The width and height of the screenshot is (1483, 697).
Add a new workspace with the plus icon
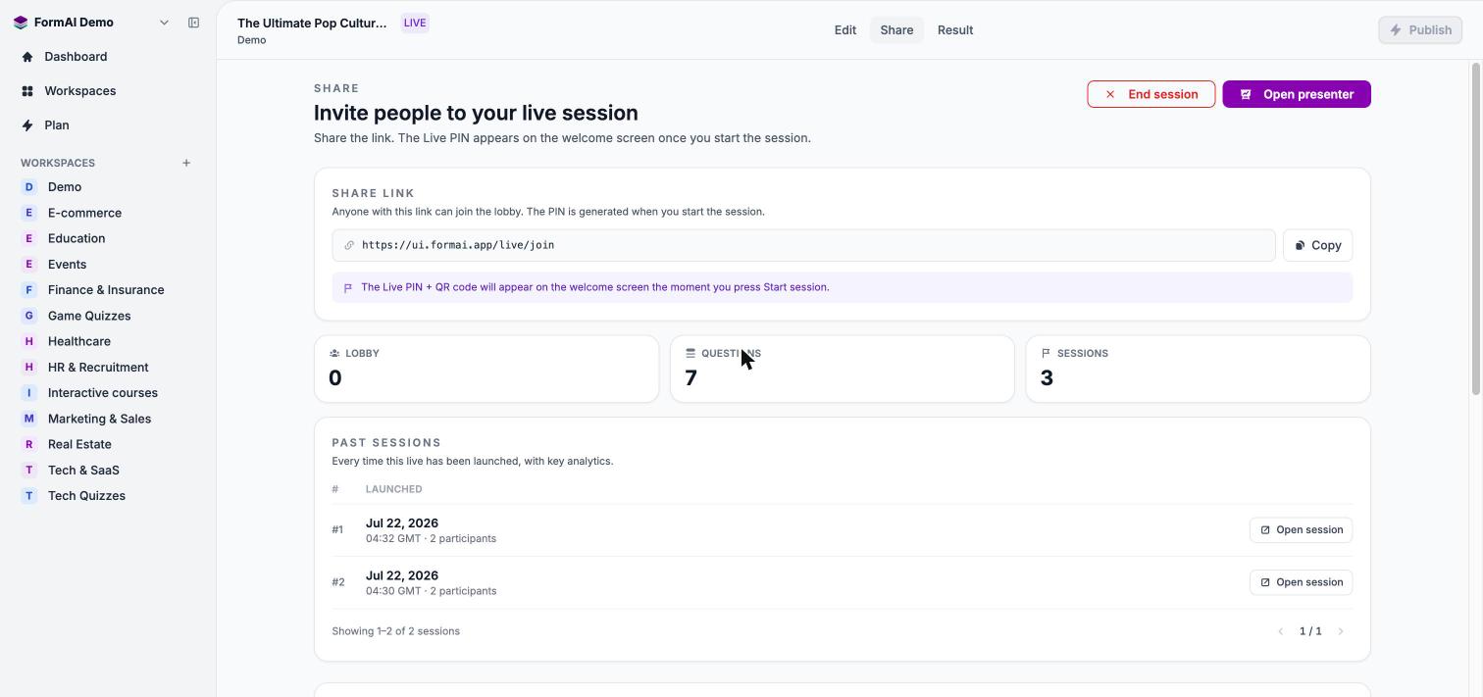pyautogui.click(x=186, y=163)
